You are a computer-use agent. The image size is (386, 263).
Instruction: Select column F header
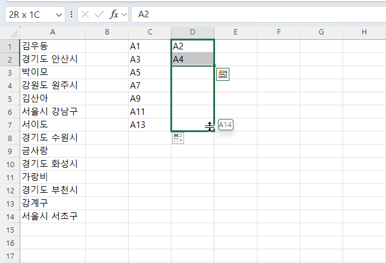click(x=279, y=32)
